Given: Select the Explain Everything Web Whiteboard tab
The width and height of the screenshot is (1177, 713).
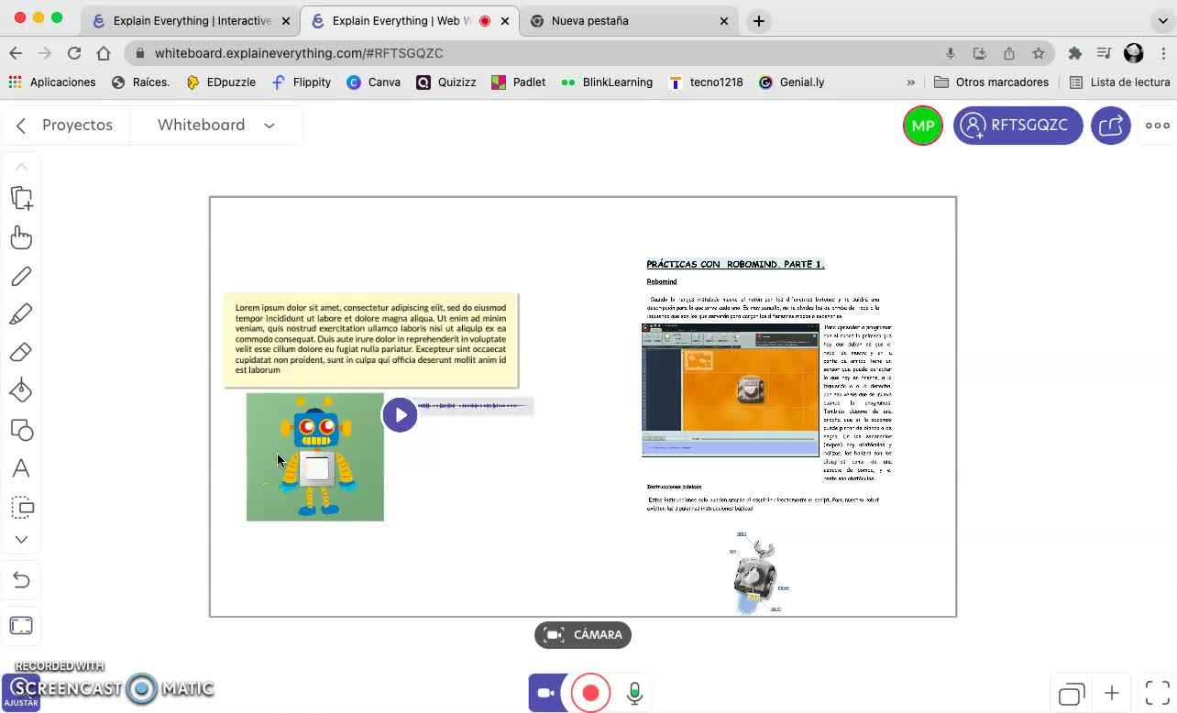Looking at the screenshot, I should click(411, 20).
